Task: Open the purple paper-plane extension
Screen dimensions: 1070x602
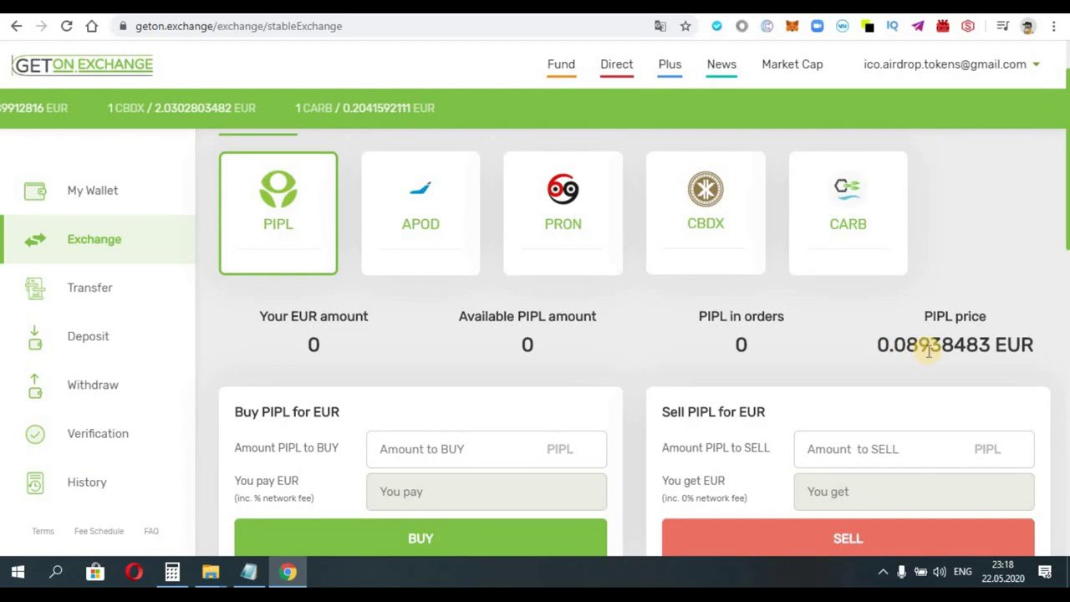Action: pos(918,26)
